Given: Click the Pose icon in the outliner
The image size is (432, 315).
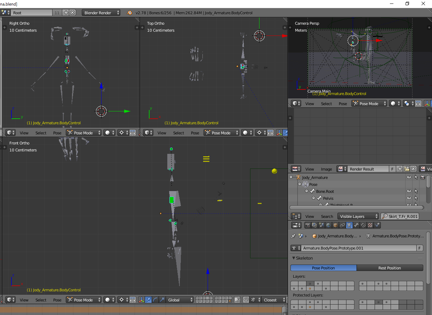Looking at the screenshot, I should click(305, 184).
